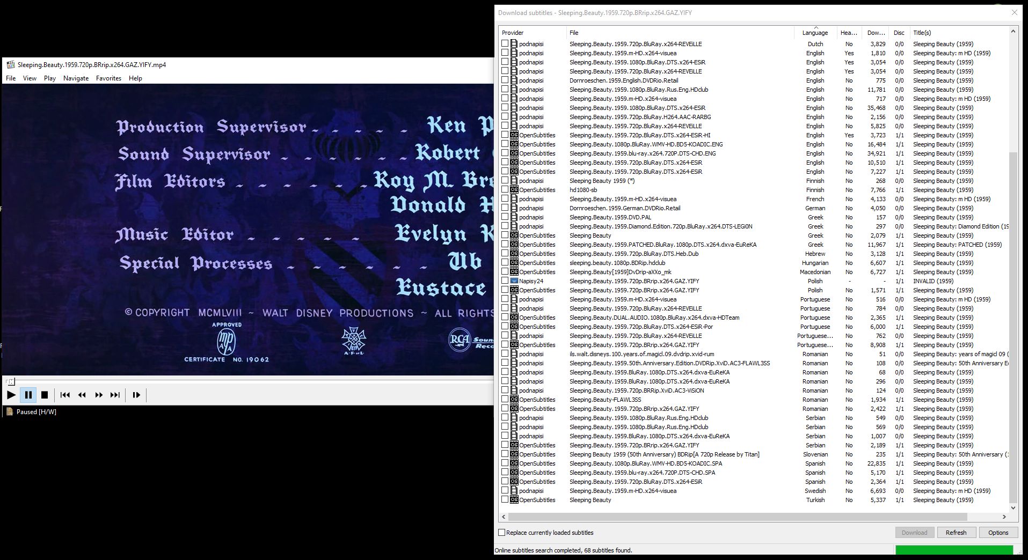The image size is (1028, 560).
Task: Click the podnapisi icon on the Sleeping Beauty 1959 (*) row
Action: point(514,181)
